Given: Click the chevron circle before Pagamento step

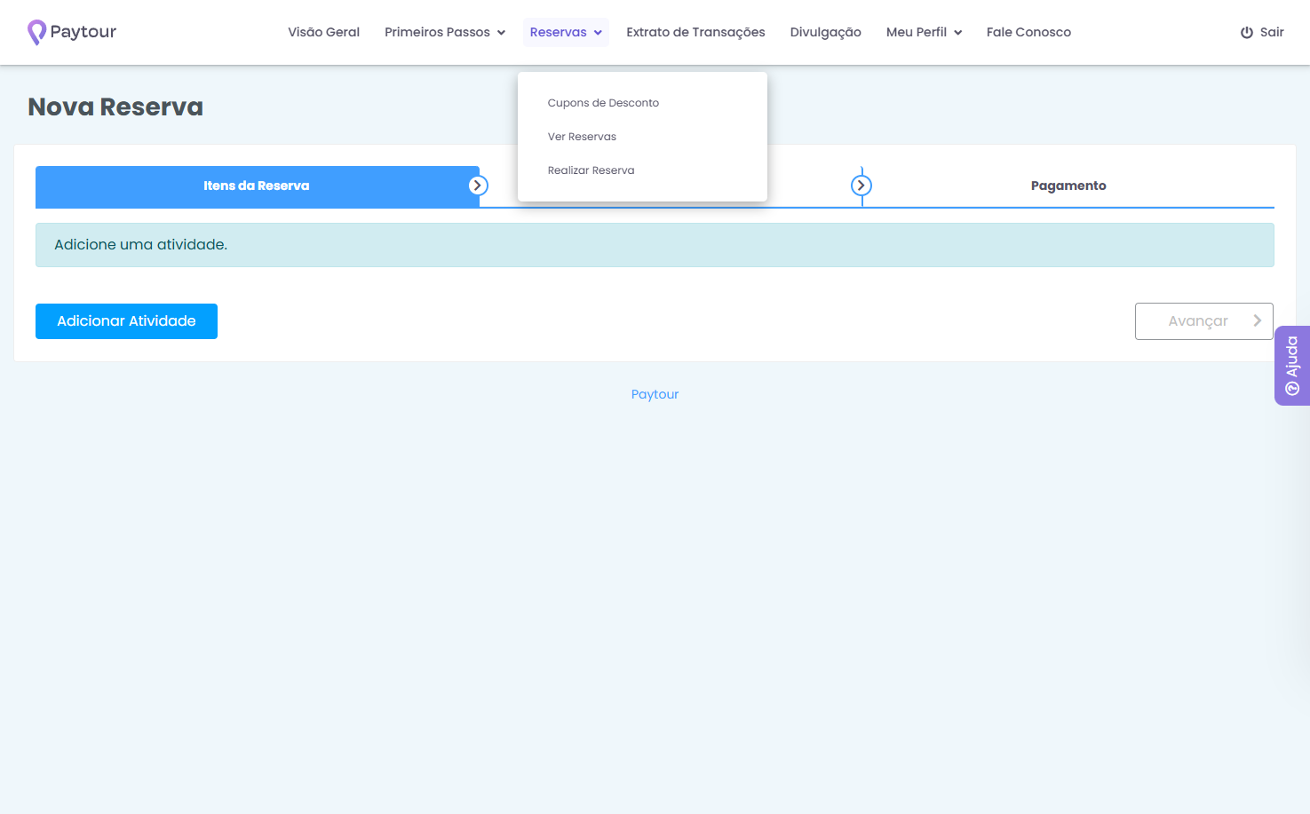Looking at the screenshot, I should (861, 186).
